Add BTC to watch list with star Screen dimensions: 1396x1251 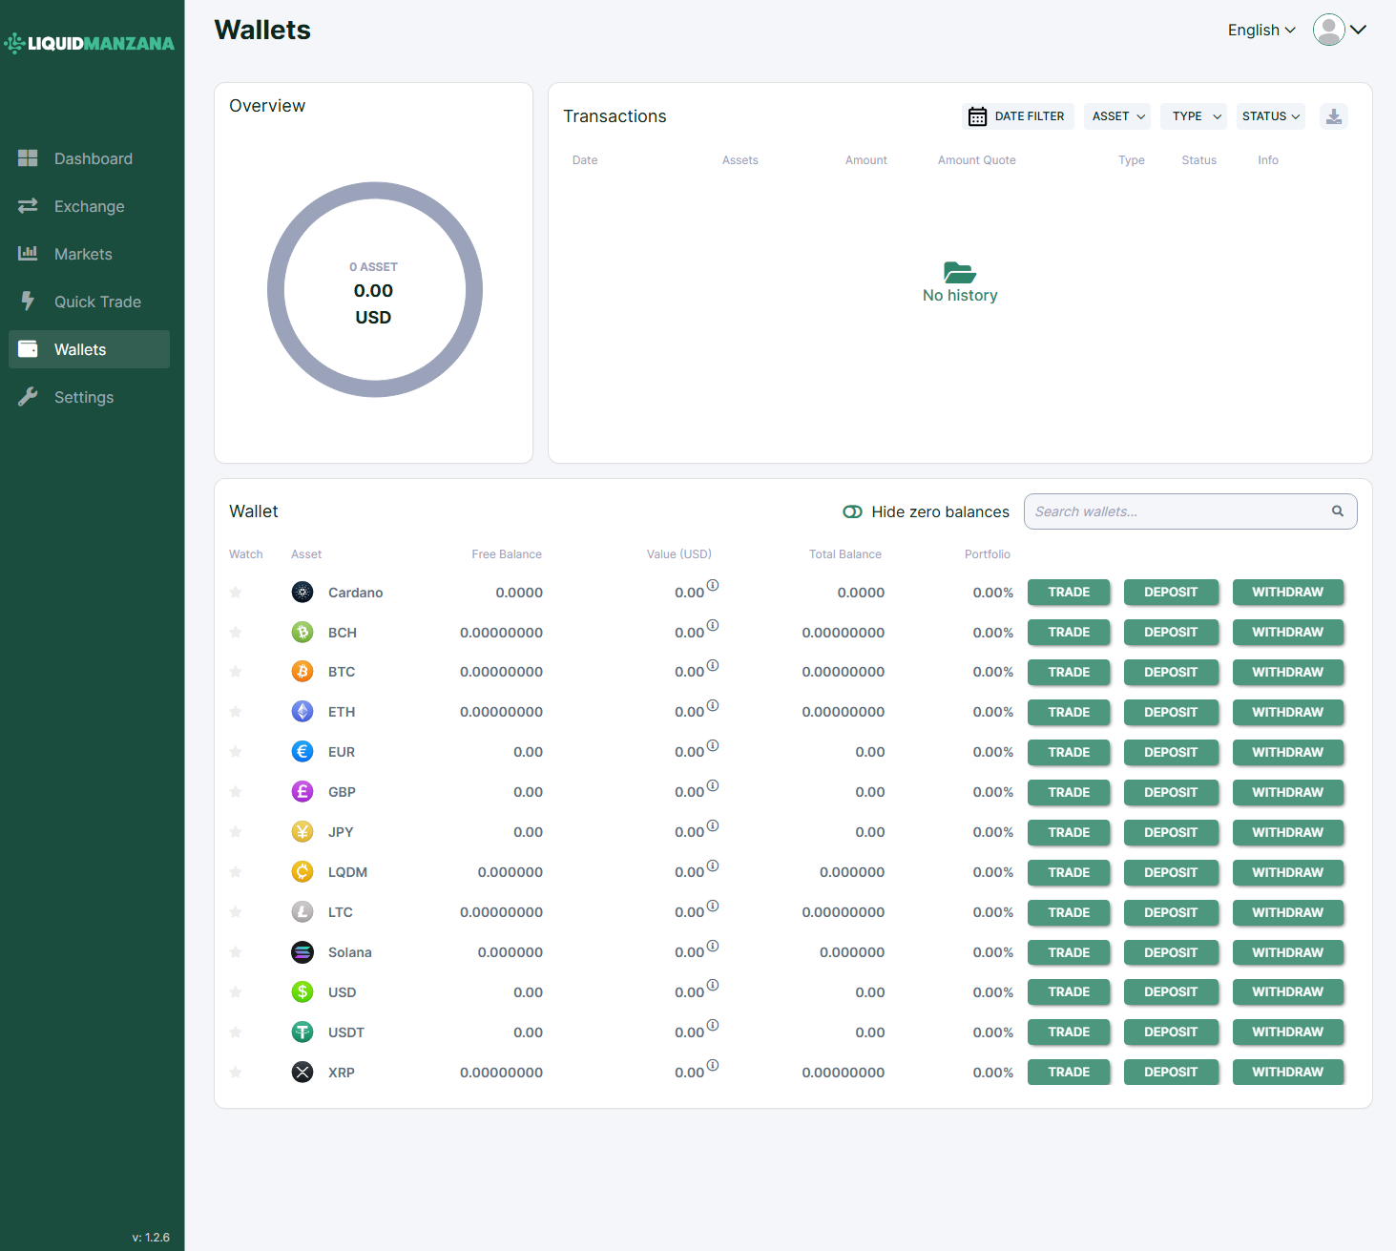[x=236, y=672]
